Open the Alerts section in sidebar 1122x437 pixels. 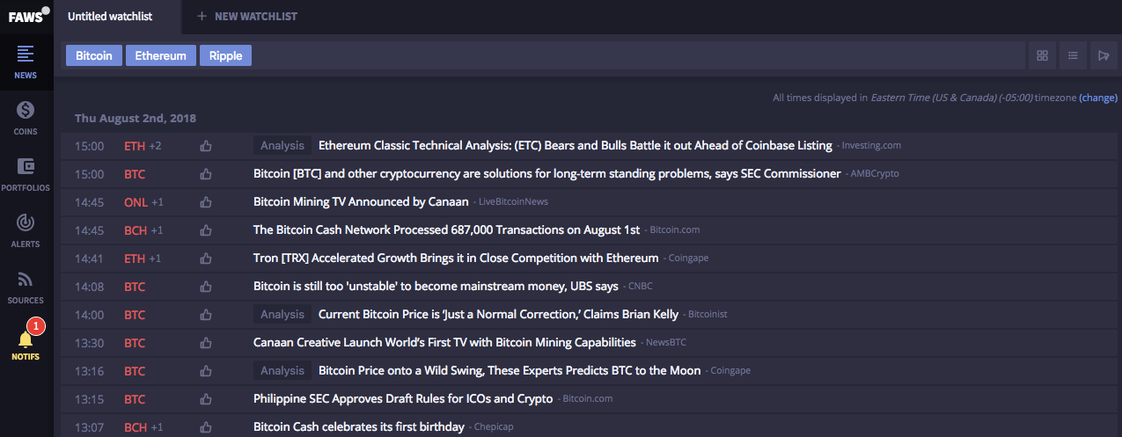pos(26,230)
